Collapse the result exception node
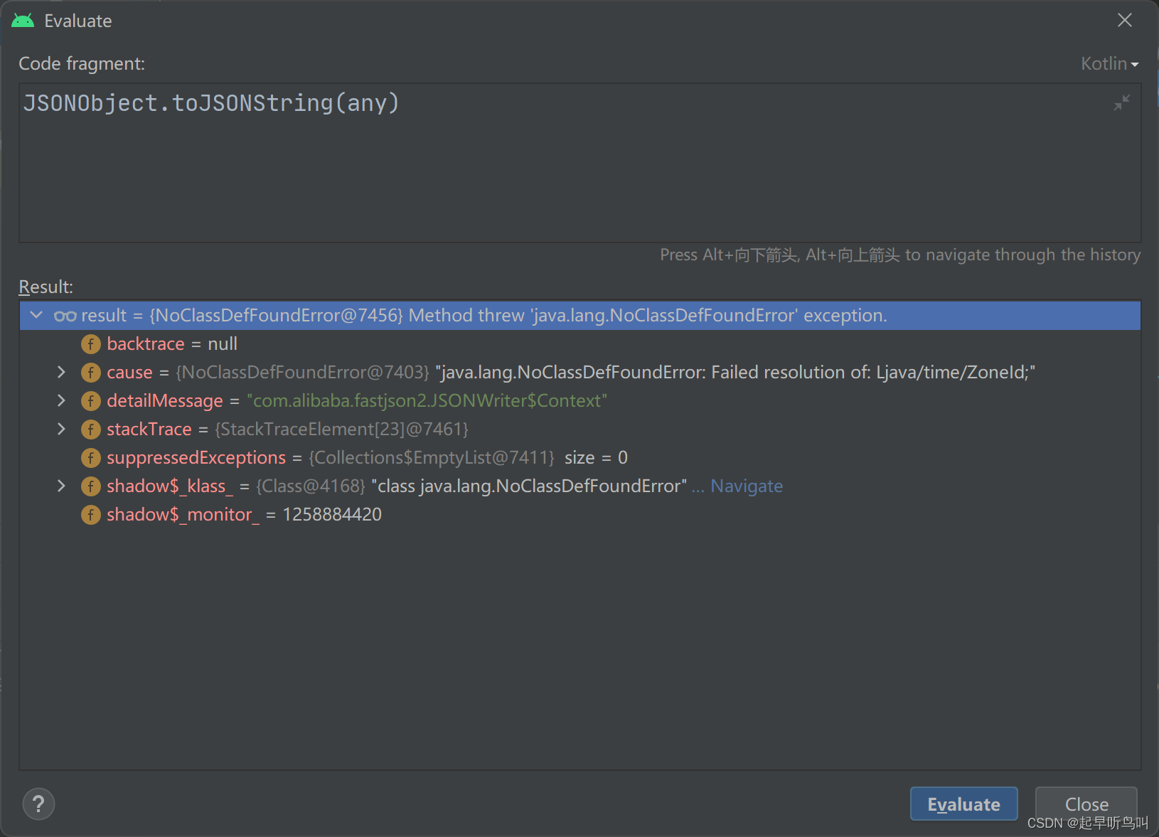This screenshot has width=1159, height=837. coord(36,315)
